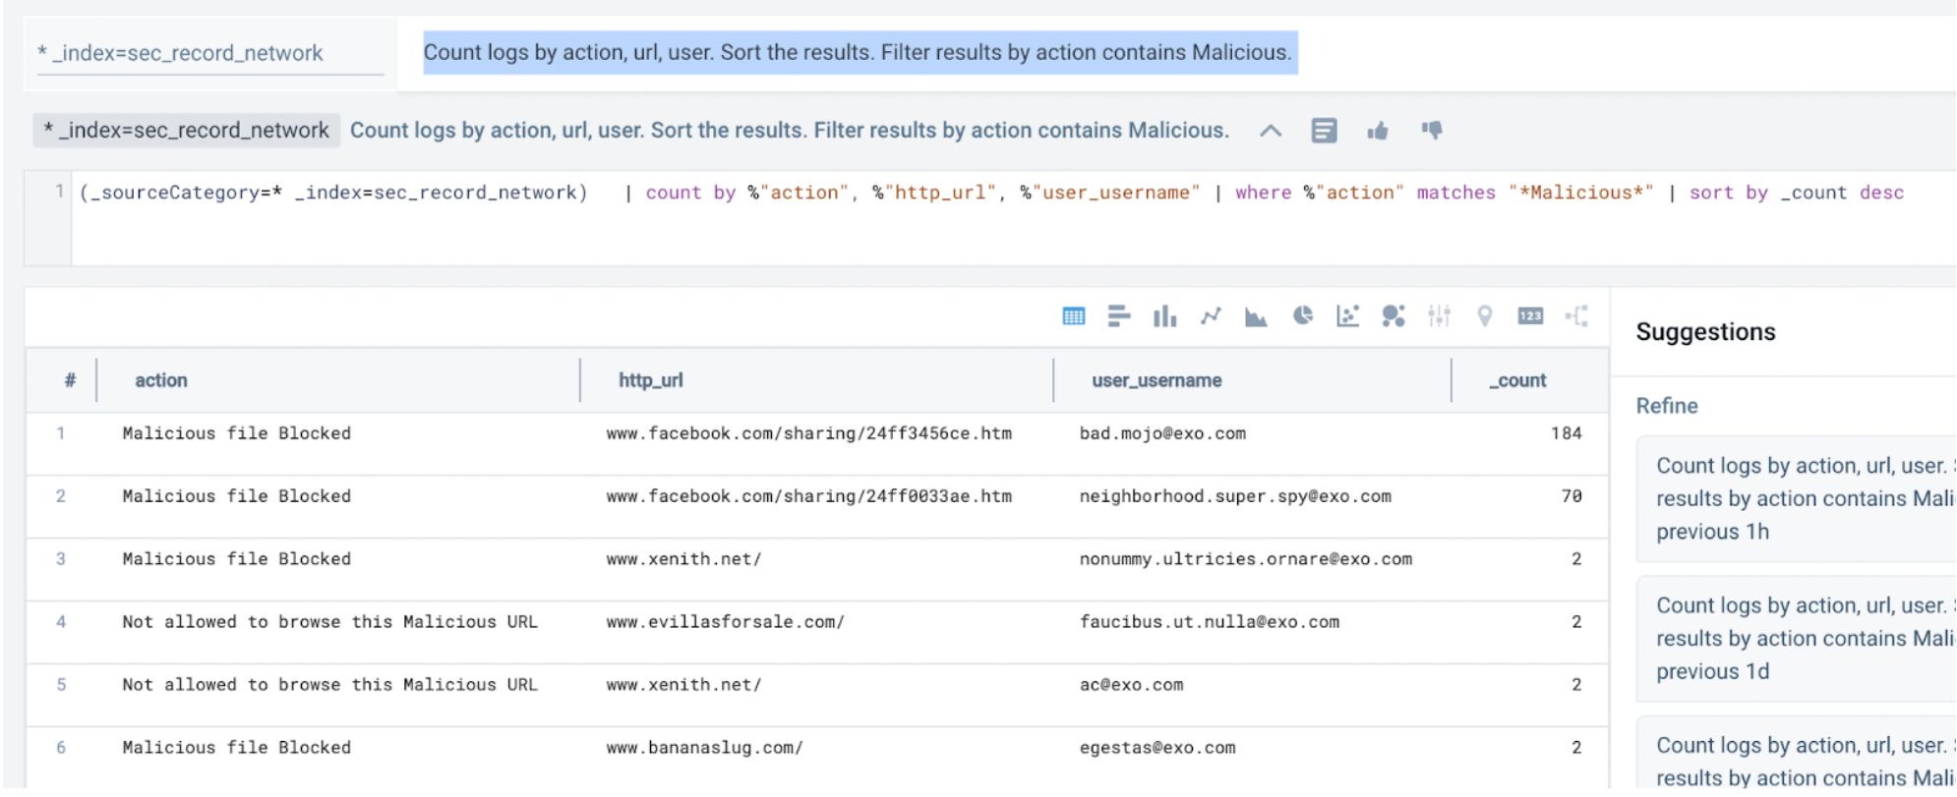Apply the 'previous 1d' refine suggestion
Viewport: 1957px width, 797px height.
tap(1802, 639)
